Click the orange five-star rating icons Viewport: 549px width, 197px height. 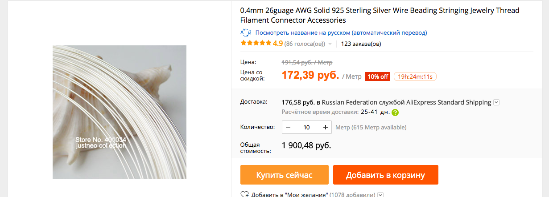click(x=256, y=43)
